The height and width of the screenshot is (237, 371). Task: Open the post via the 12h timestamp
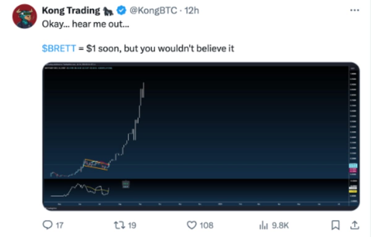point(192,11)
